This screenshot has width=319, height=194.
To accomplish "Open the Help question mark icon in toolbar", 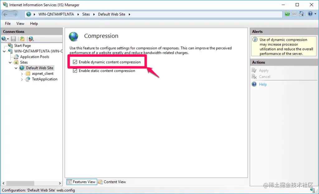I will pos(310,14).
